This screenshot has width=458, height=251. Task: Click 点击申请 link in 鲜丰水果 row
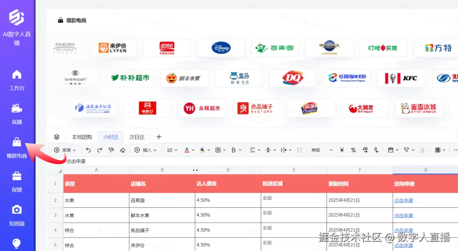(x=403, y=215)
